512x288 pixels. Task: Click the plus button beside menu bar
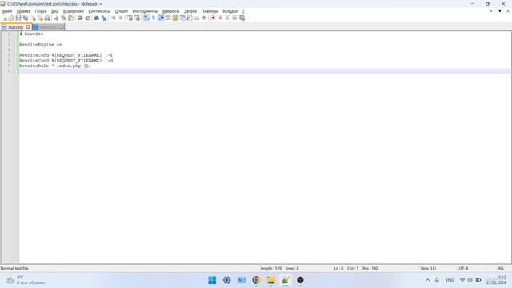pyautogui.click(x=490, y=11)
